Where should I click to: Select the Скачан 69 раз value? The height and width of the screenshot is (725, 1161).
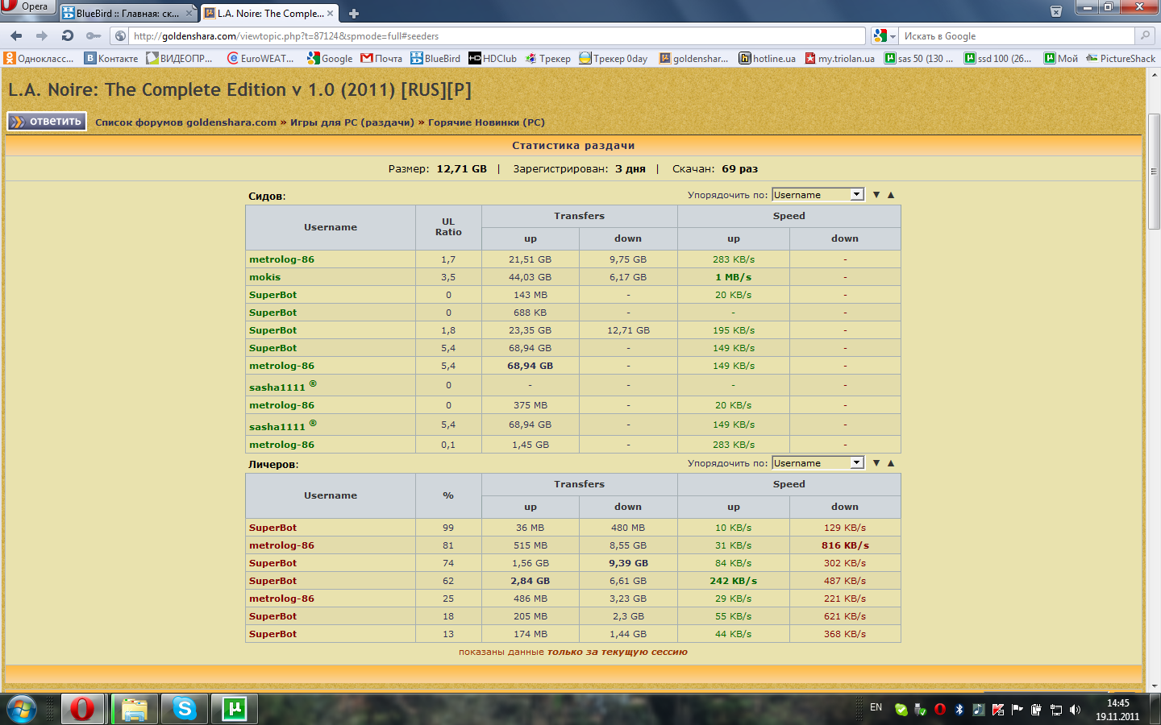[740, 169]
